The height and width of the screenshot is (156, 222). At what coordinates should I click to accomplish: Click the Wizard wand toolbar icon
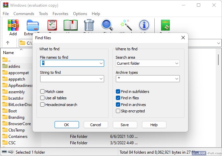pos(126,25)
